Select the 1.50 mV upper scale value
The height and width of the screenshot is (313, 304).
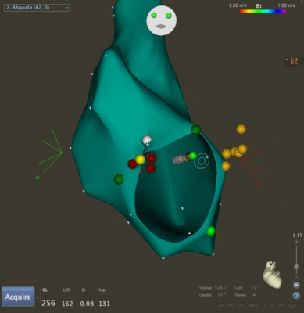(x=286, y=5)
